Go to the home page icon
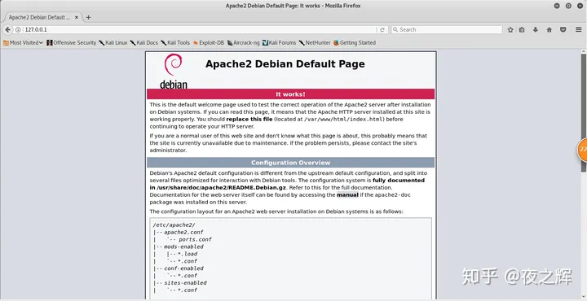This screenshot has width=587, height=301. pos(549,29)
